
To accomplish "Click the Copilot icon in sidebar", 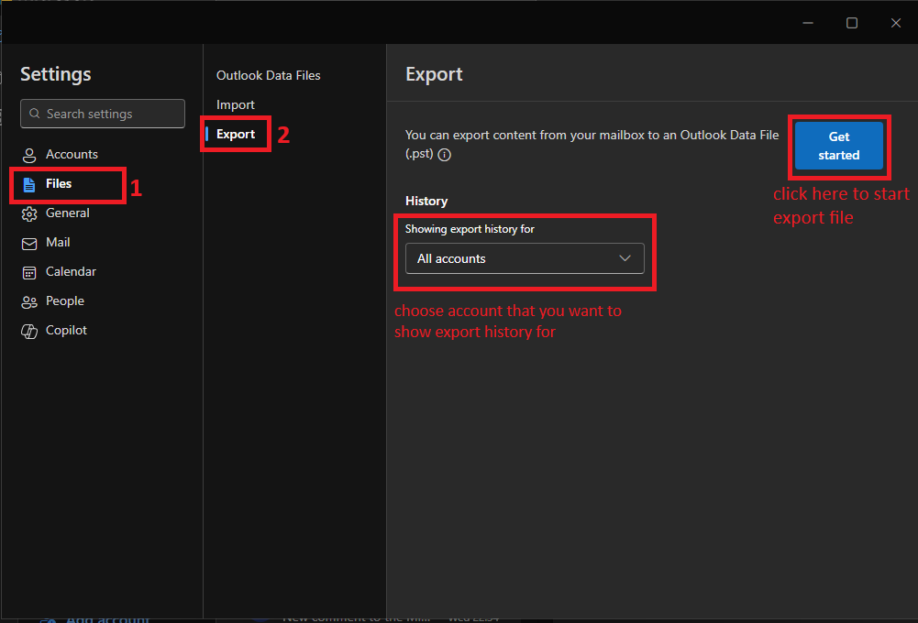I will click(x=28, y=331).
